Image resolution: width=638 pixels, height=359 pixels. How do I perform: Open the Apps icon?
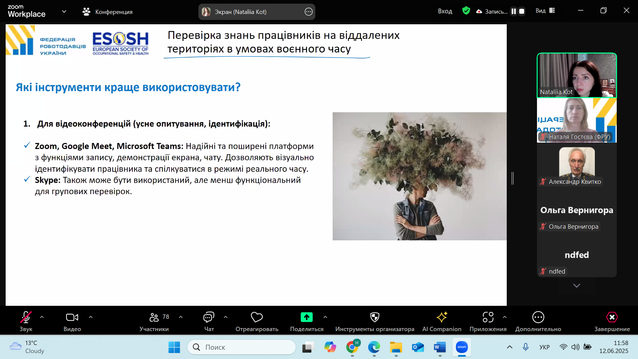pos(488,317)
